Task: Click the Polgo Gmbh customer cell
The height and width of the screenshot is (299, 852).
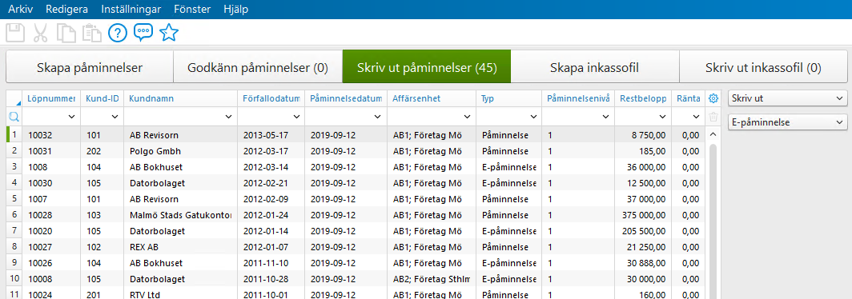Action: 180,151
